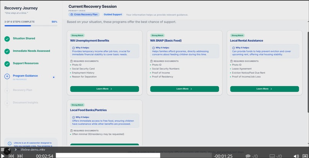
Task: Click Why-it-helps check icon on SNAP card
Action: pos(153,48)
